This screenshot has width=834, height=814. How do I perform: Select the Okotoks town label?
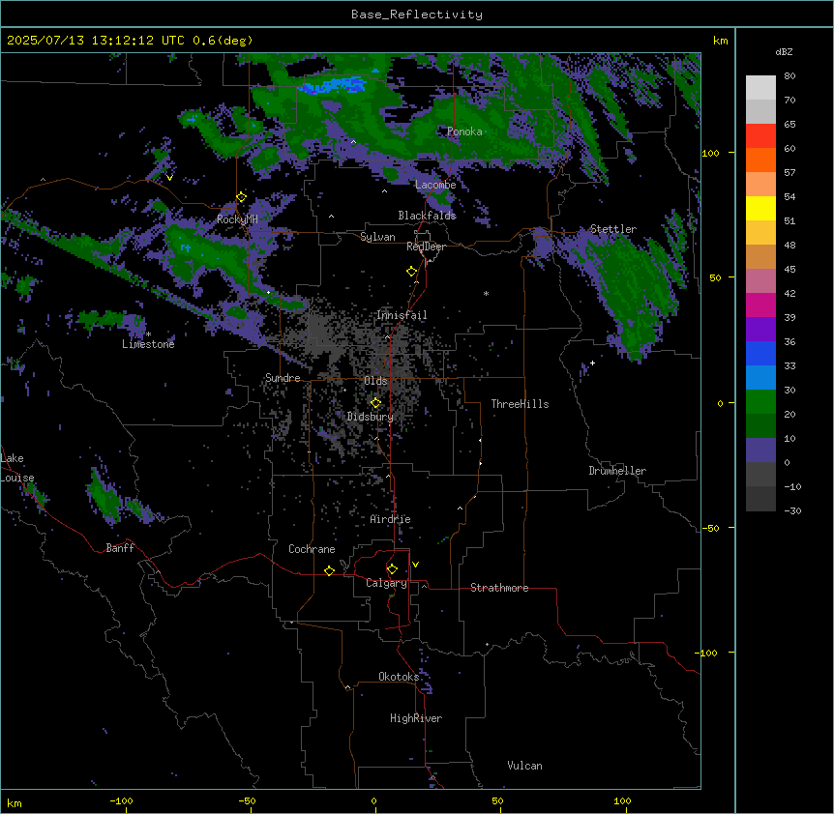pyautogui.click(x=399, y=677)
